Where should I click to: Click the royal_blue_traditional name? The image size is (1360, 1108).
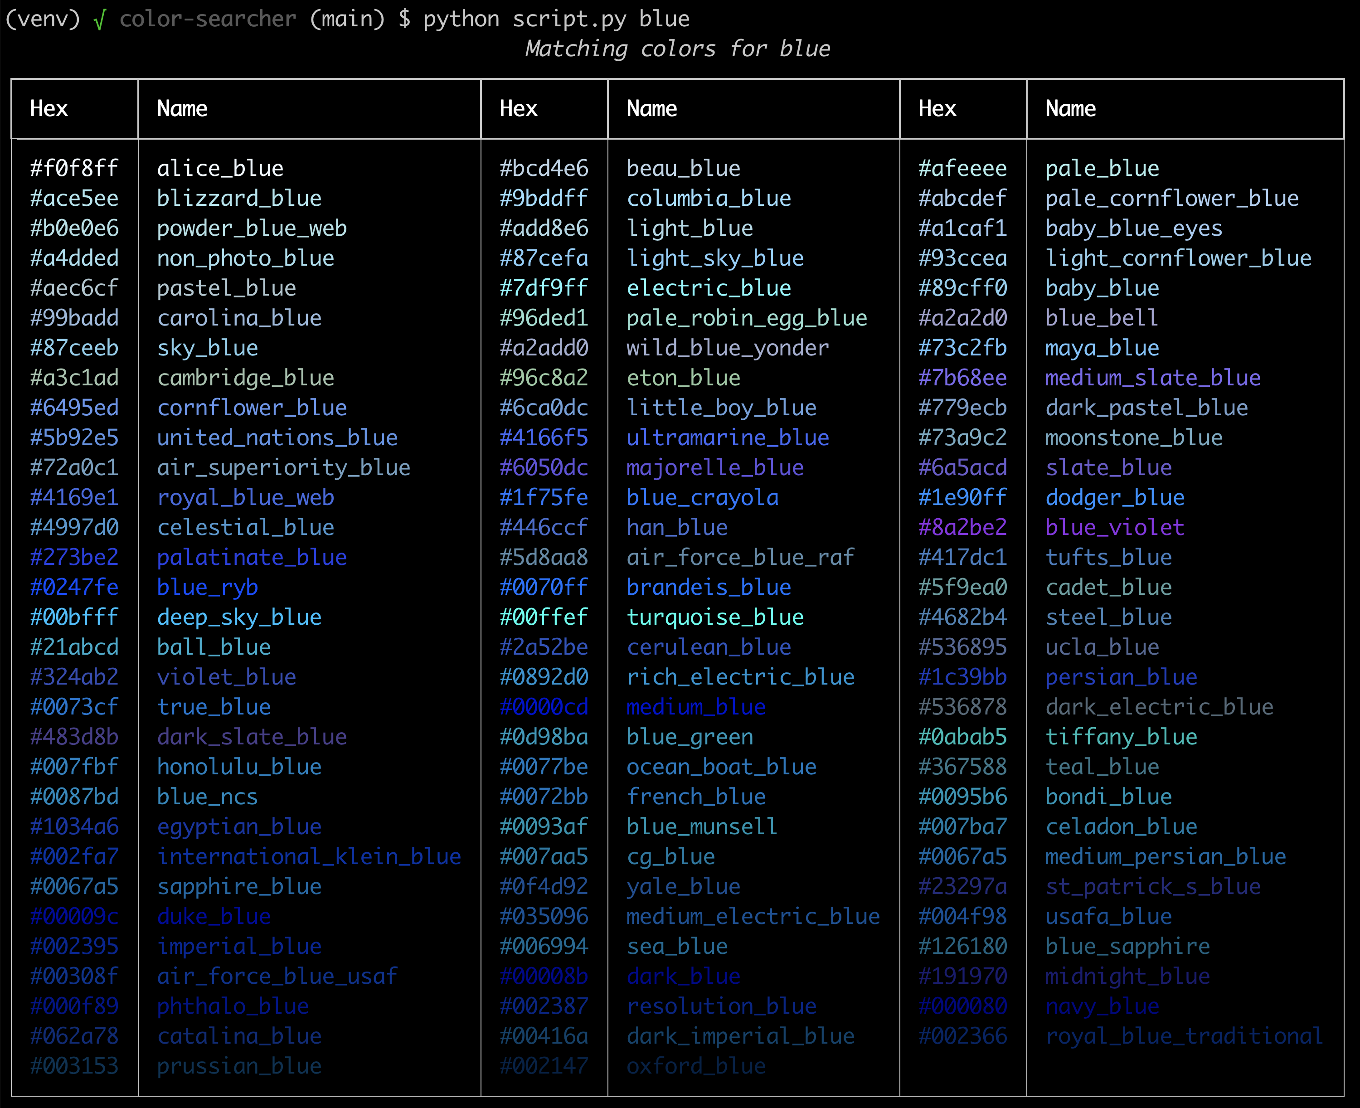point(1184,1036)
